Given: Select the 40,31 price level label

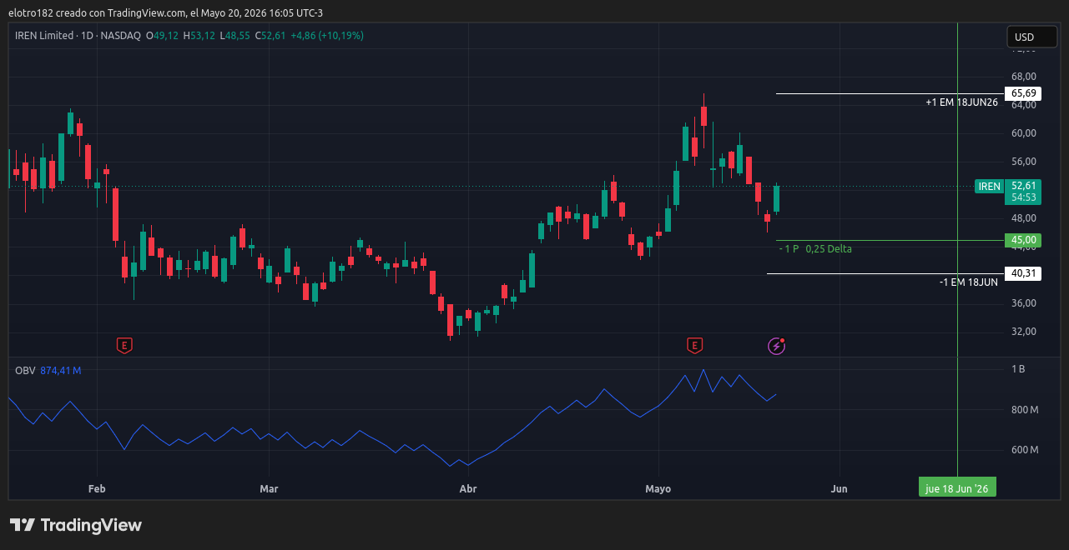Looking at the screenshot, I should click(x=1023, y=273).
